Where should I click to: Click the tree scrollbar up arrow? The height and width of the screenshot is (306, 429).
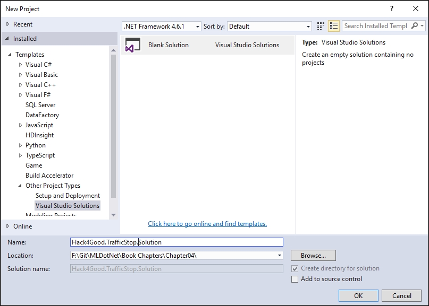click(x=114, y=50)
